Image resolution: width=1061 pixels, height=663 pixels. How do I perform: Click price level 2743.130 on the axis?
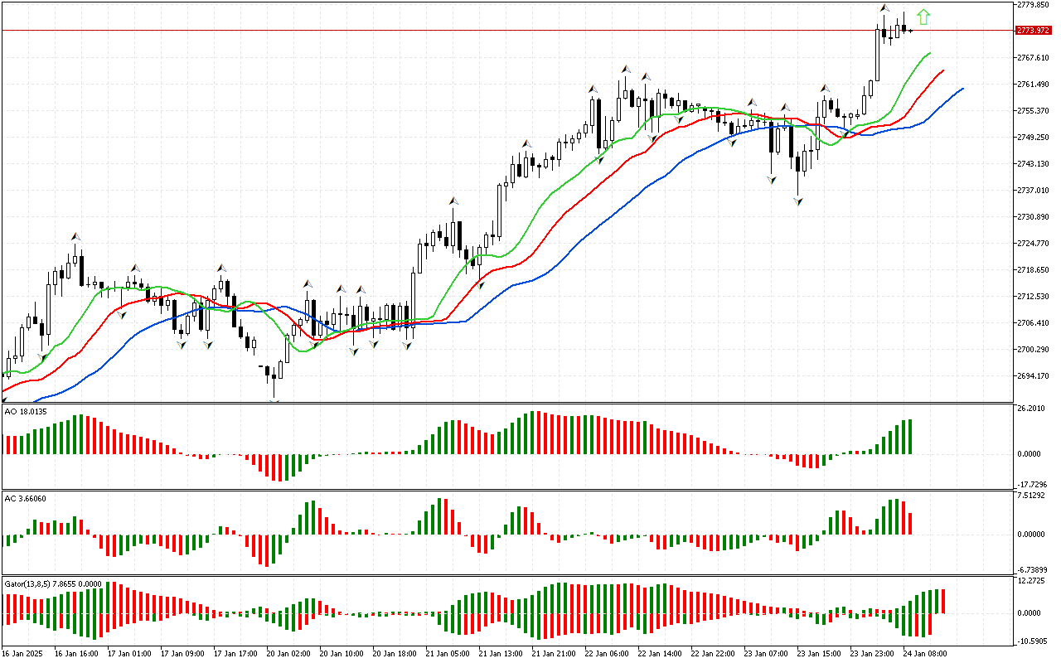1033,164
